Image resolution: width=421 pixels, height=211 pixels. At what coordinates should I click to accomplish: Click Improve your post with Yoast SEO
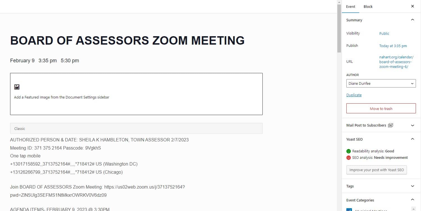pos(376,170)
